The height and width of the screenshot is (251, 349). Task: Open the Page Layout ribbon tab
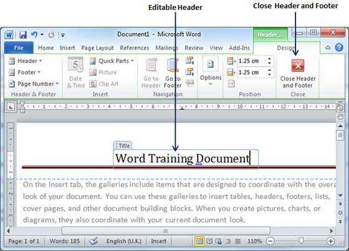point(97,48)
